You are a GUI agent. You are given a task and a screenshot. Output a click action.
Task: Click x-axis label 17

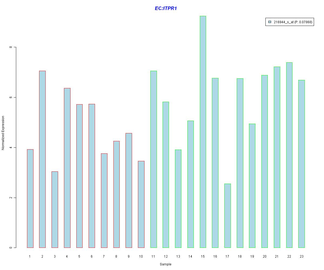(228, 256)
